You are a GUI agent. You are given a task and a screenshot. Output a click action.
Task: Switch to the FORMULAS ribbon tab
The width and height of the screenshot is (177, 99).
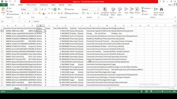[x=44, y=5]
